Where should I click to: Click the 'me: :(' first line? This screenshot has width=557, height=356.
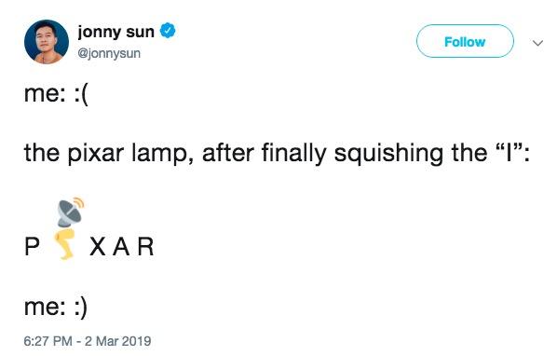click(x=56, y=94)
